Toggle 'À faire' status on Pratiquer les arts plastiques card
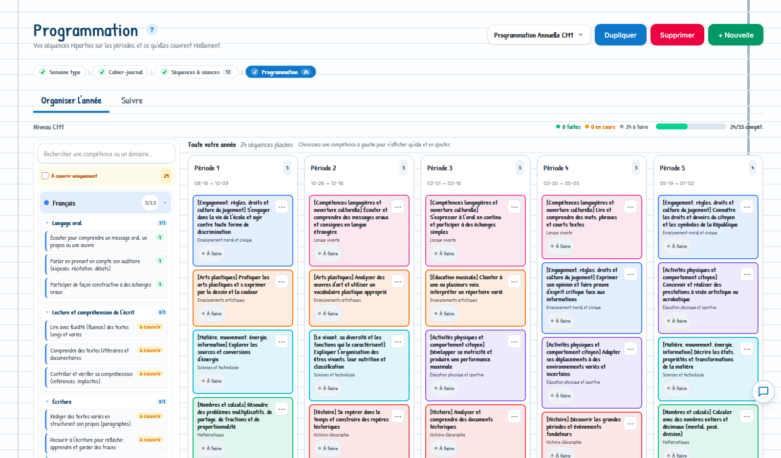 pos(212,313)
